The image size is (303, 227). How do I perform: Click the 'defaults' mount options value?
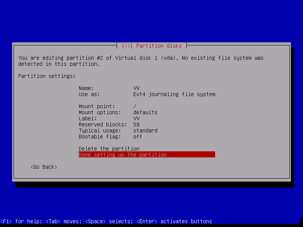(x=145, y=112)
